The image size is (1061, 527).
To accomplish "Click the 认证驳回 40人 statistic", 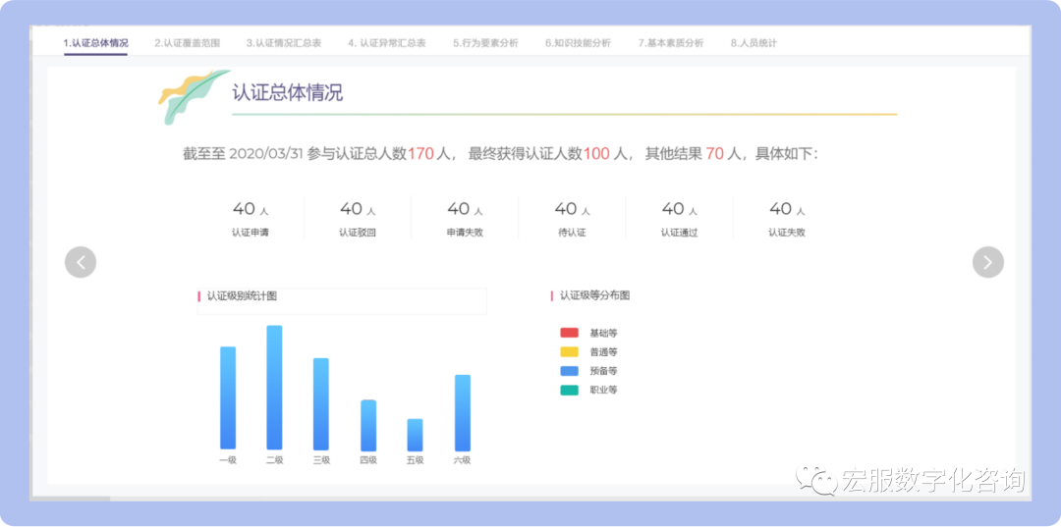I will pos(358,219).
